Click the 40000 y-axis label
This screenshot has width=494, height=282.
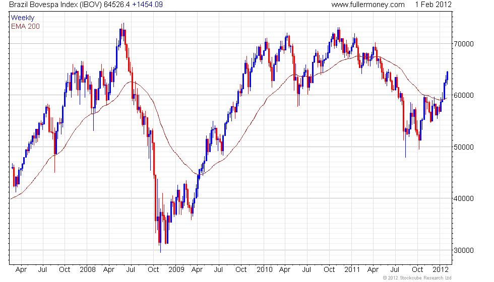[x=464, y=198]
